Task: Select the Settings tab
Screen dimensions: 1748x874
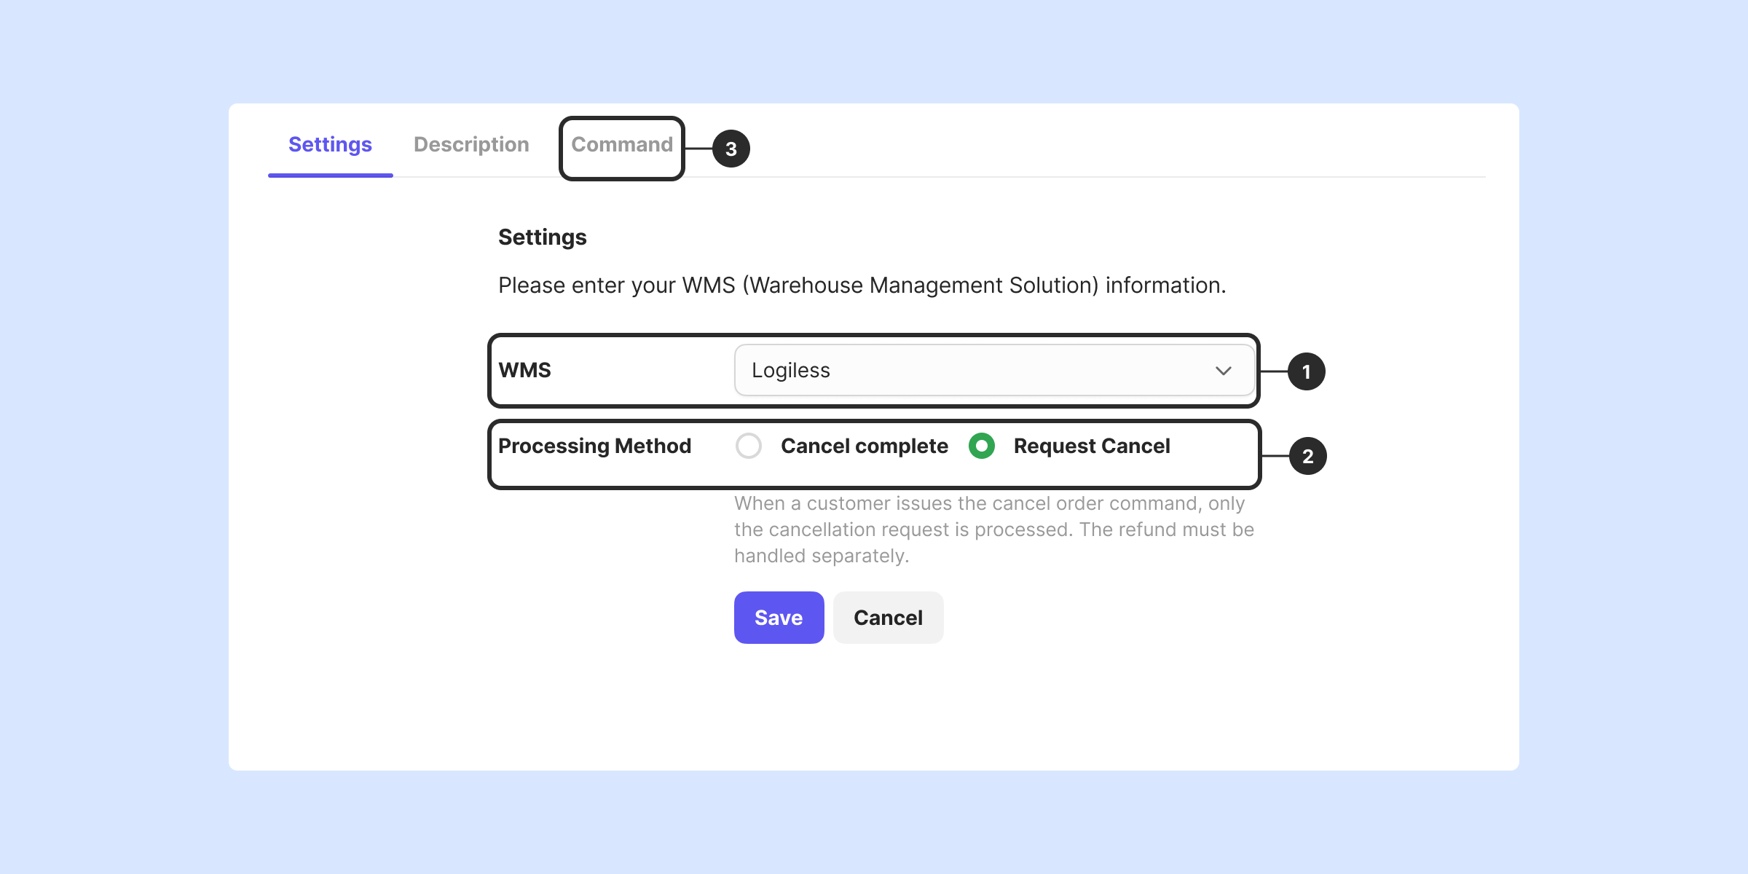Action: tap(330, 144)
